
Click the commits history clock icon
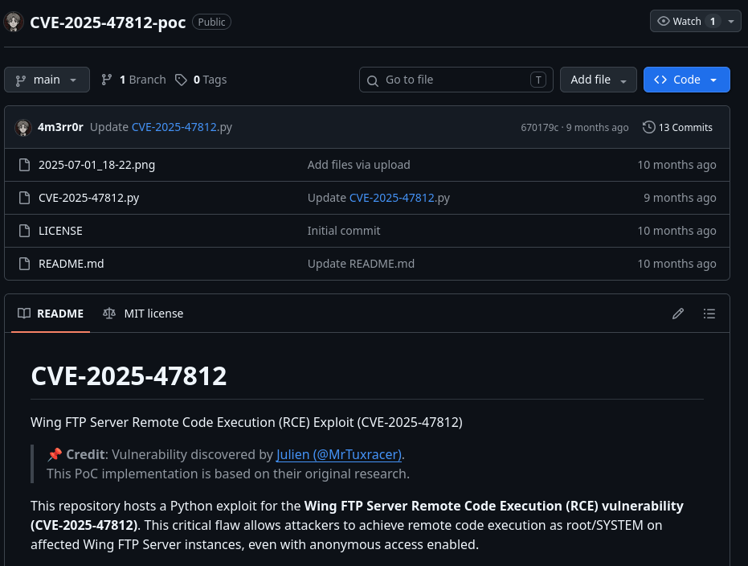point(649,127)
